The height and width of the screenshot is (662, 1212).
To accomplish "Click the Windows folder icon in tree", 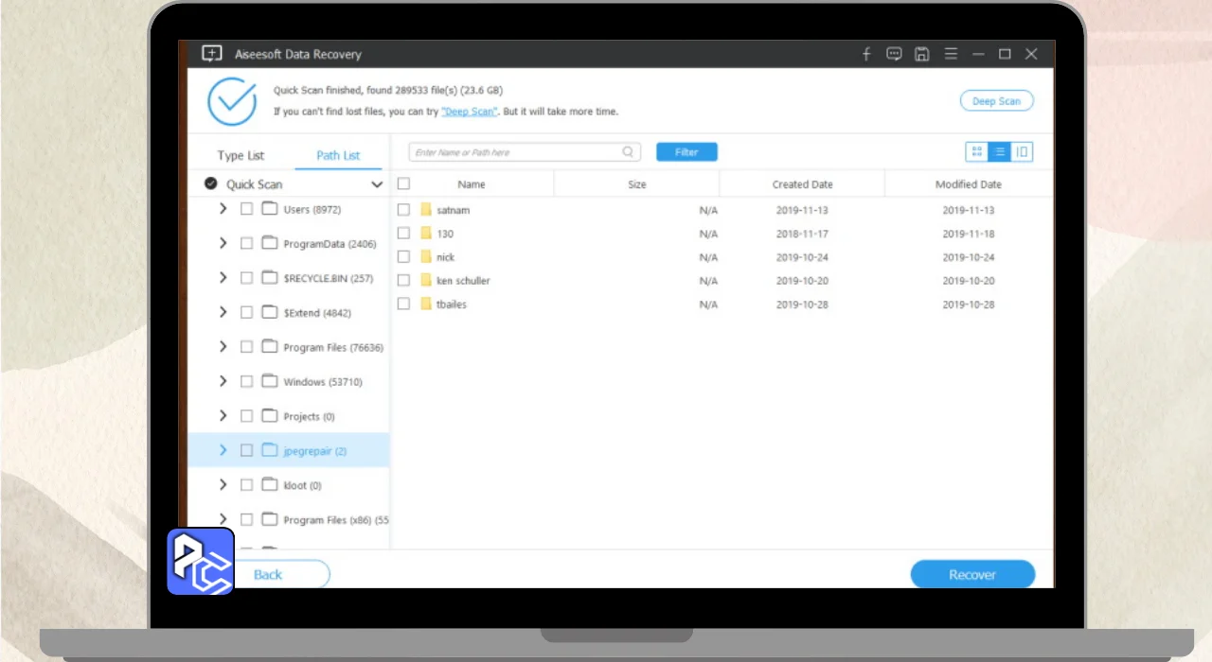I will [269, 381].
